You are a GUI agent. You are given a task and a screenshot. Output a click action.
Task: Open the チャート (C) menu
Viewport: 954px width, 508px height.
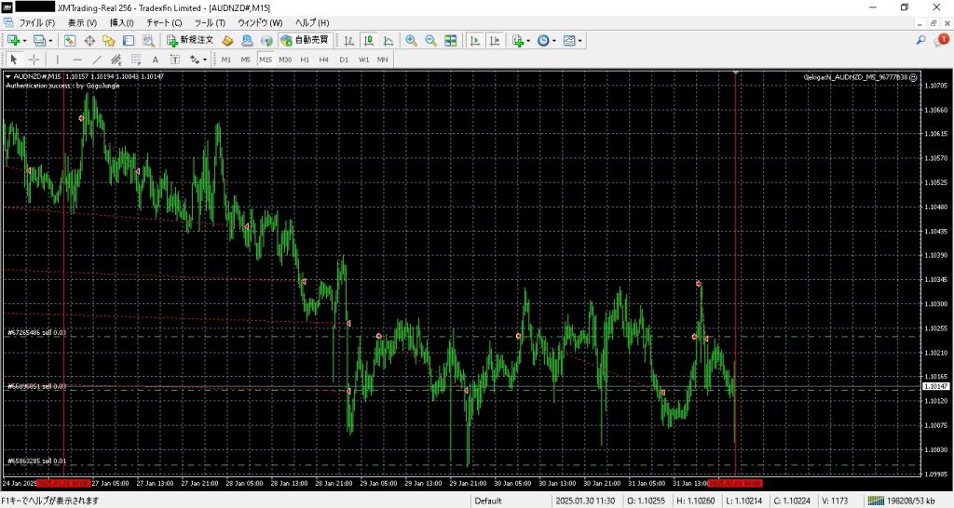(164, 21)
